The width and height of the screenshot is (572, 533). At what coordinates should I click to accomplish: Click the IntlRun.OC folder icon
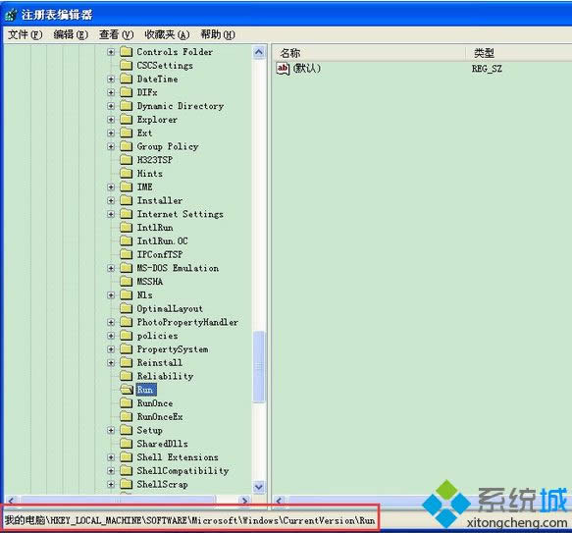127,240
